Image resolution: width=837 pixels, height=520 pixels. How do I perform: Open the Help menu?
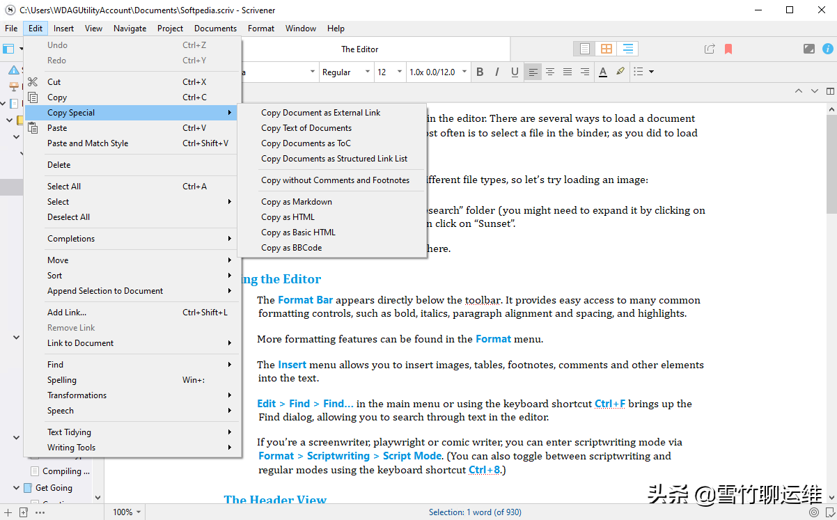[x=336, y=29]
